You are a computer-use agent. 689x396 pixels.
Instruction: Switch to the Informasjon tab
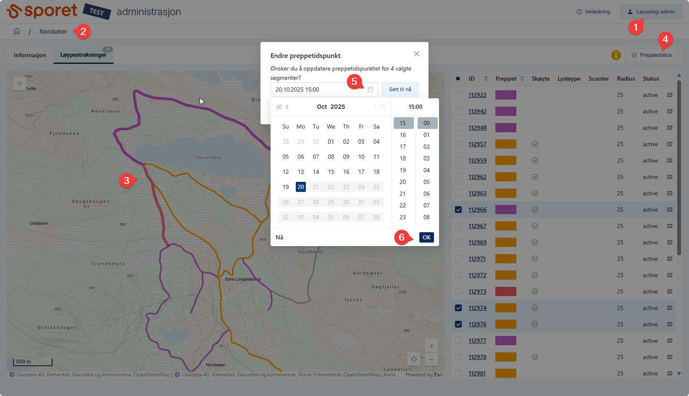(30, 55)
